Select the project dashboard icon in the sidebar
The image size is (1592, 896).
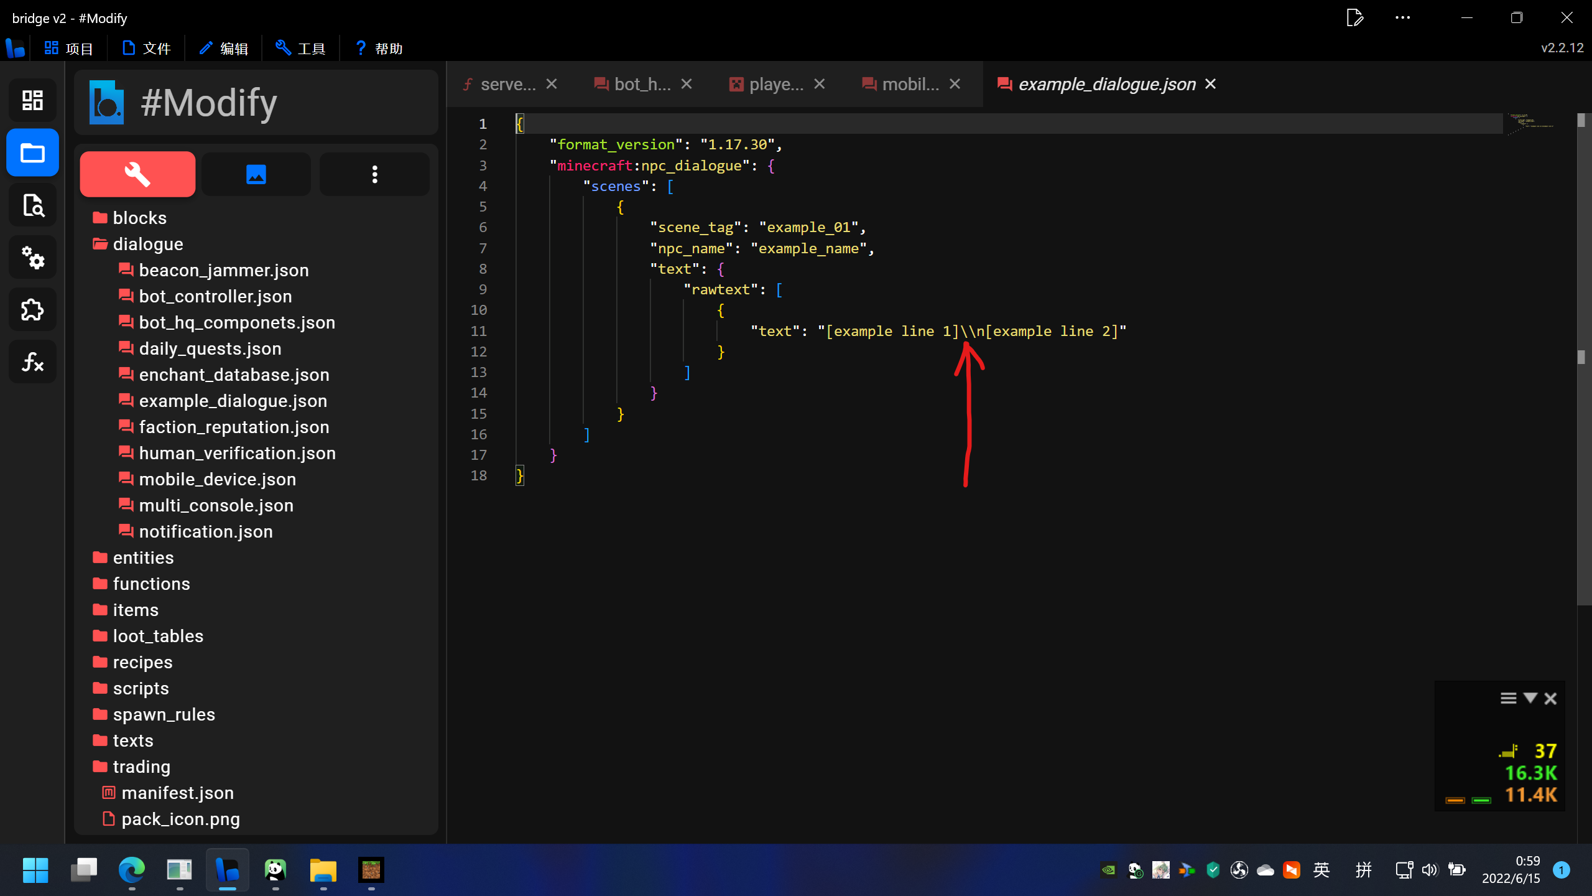pyautogui.click(x=32, y=100)
